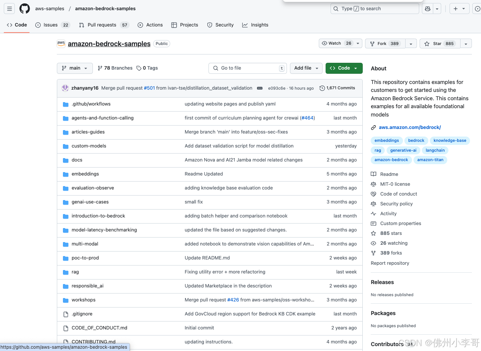Switch to the Projects tab

pyautogui.click(x=185, y=25)
